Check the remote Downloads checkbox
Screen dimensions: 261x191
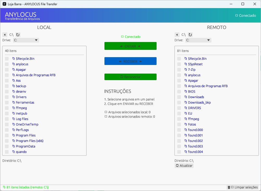[179, 97]
